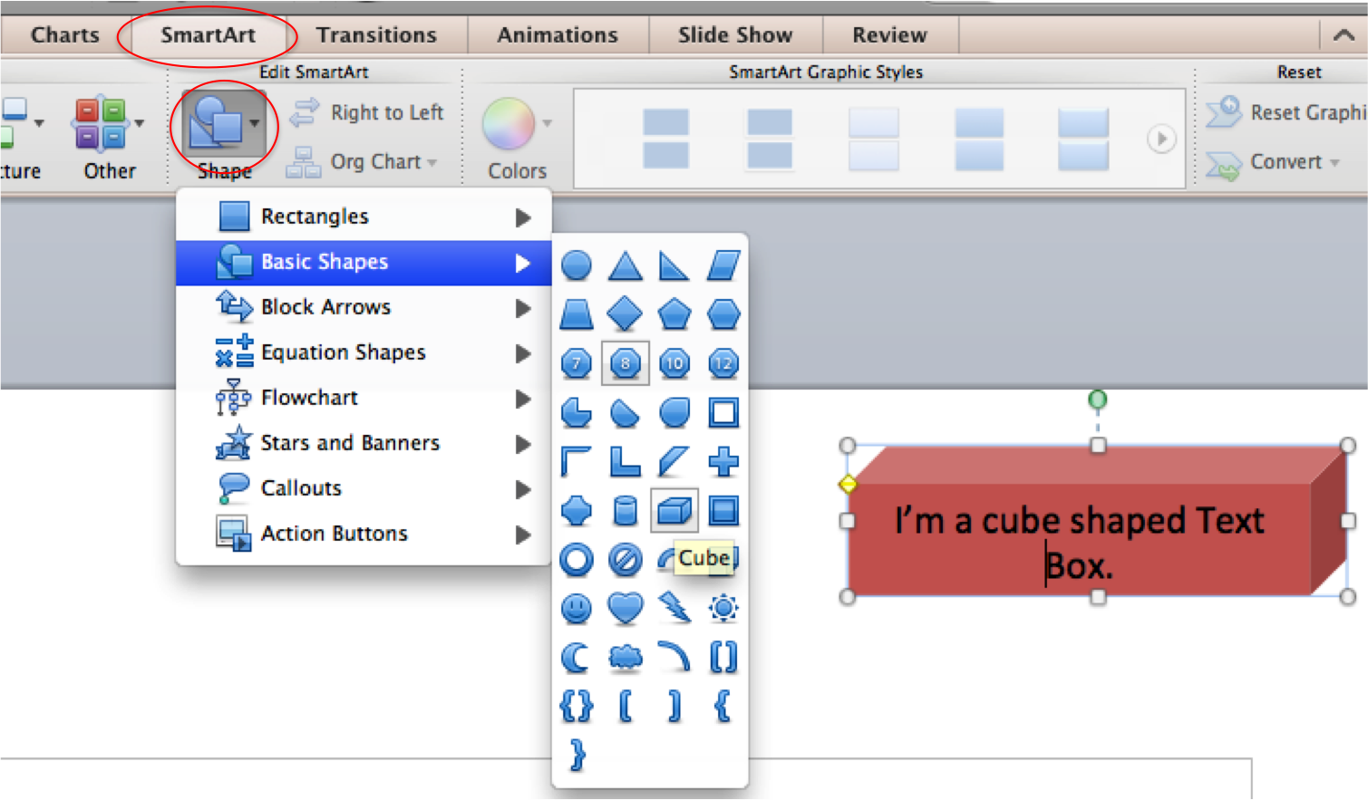Screen dimensions: 1368x800
Task: Select the Cube shape icon
Action: (674, 511)
